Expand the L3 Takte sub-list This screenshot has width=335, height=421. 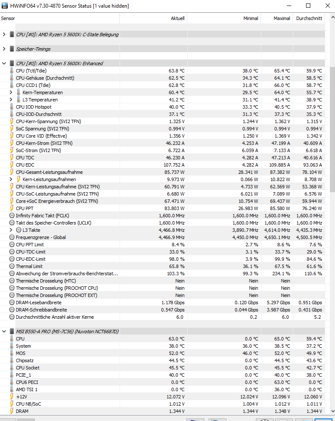point(11,230)
